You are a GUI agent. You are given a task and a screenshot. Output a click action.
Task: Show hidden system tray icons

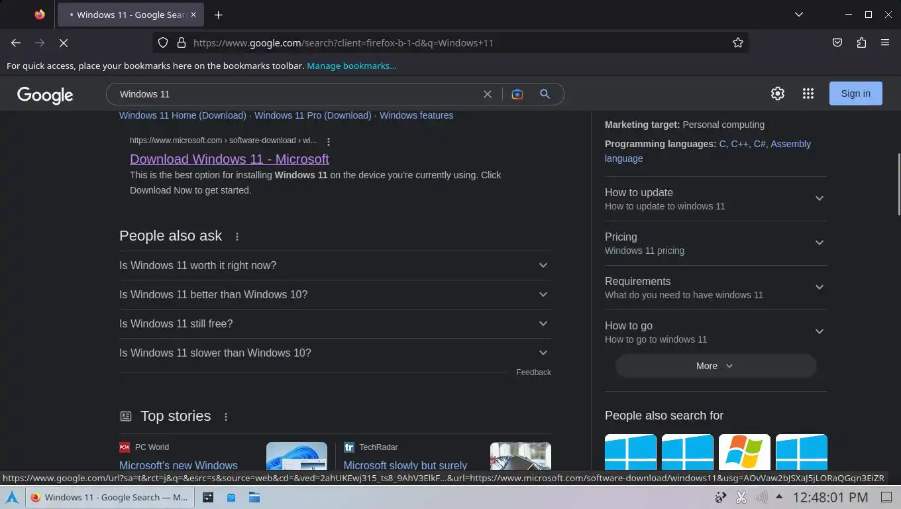coord(779,497)
